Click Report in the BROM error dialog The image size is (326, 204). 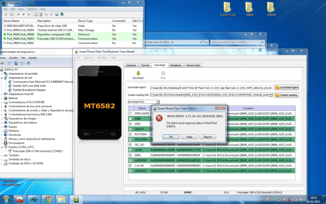(x=208, y=137)
